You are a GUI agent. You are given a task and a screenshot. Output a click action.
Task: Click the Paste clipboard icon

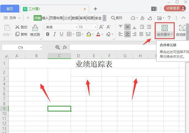[7, 28]
